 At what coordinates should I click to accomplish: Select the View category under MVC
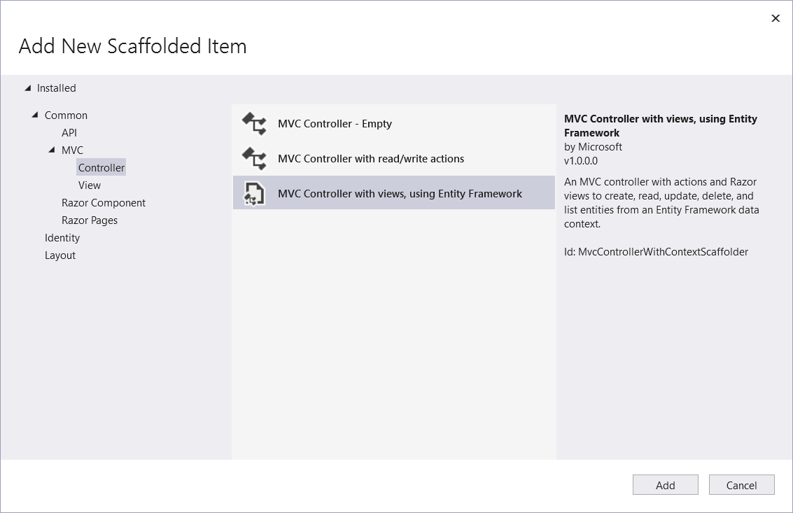tap(89, 185)
